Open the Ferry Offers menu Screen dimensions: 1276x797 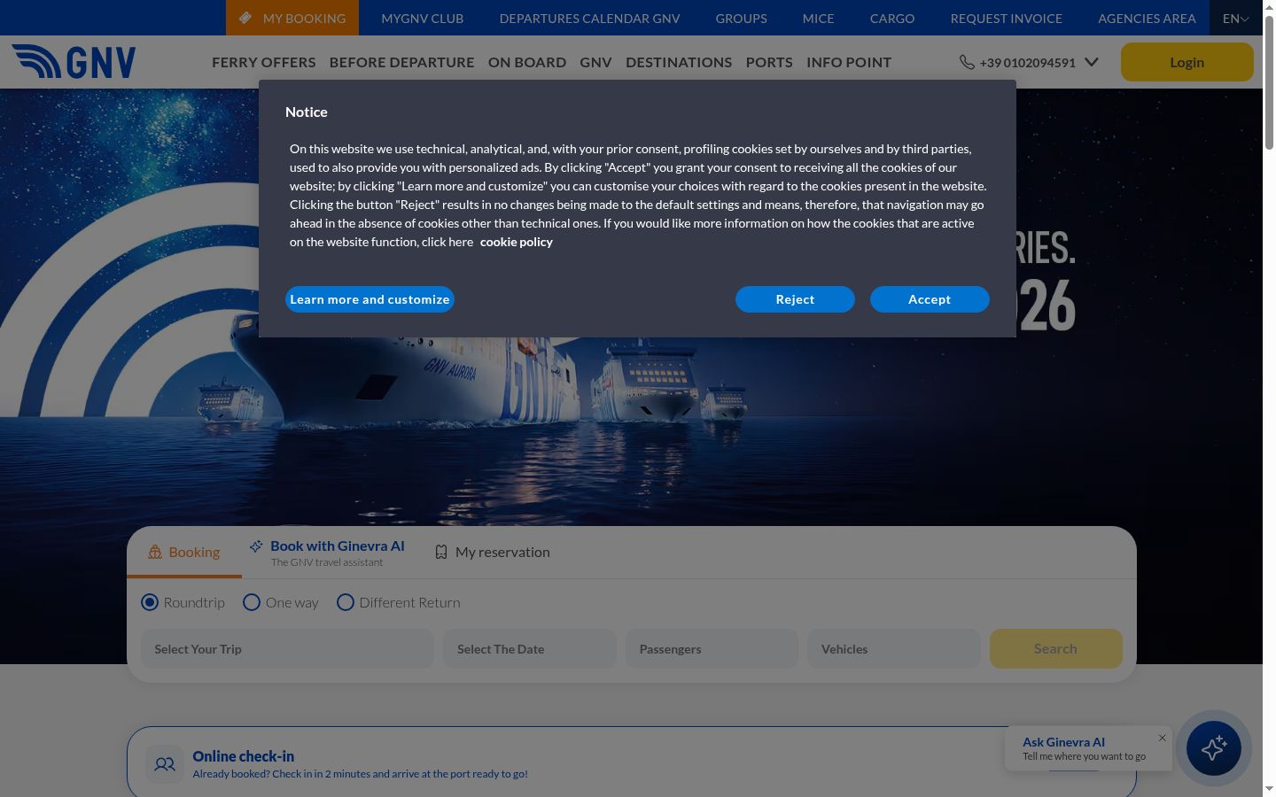(264, 62)
